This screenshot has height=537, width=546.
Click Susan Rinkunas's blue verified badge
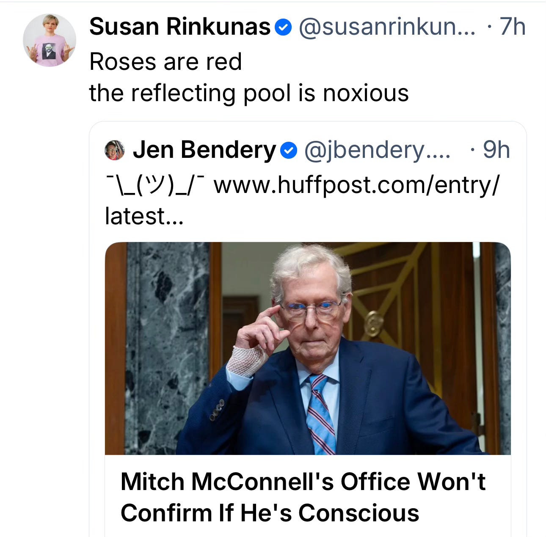pos(283,28)
